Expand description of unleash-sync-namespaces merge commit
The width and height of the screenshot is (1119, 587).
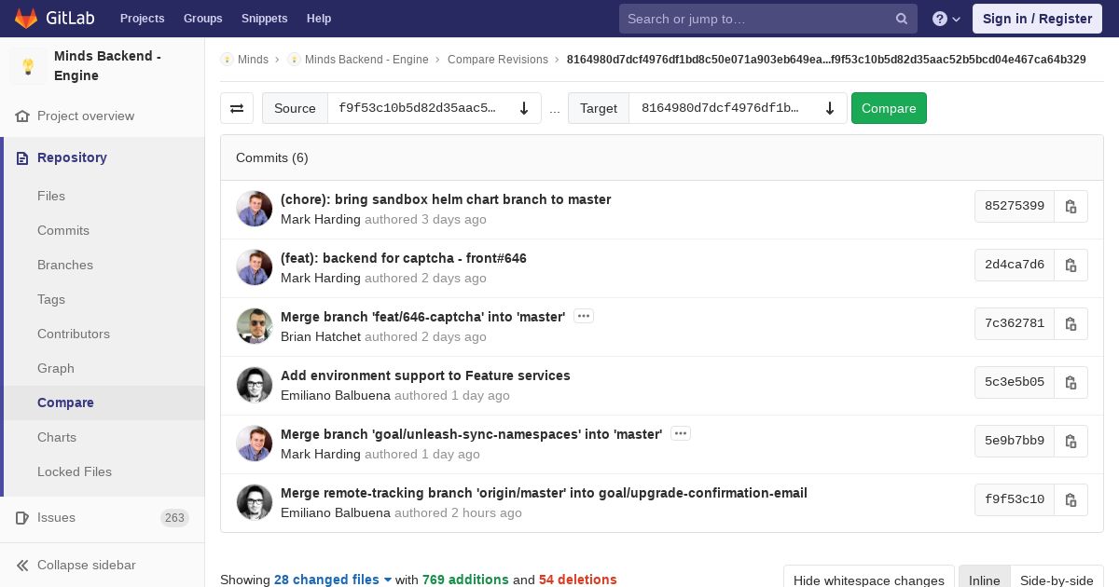click(681, 433)
